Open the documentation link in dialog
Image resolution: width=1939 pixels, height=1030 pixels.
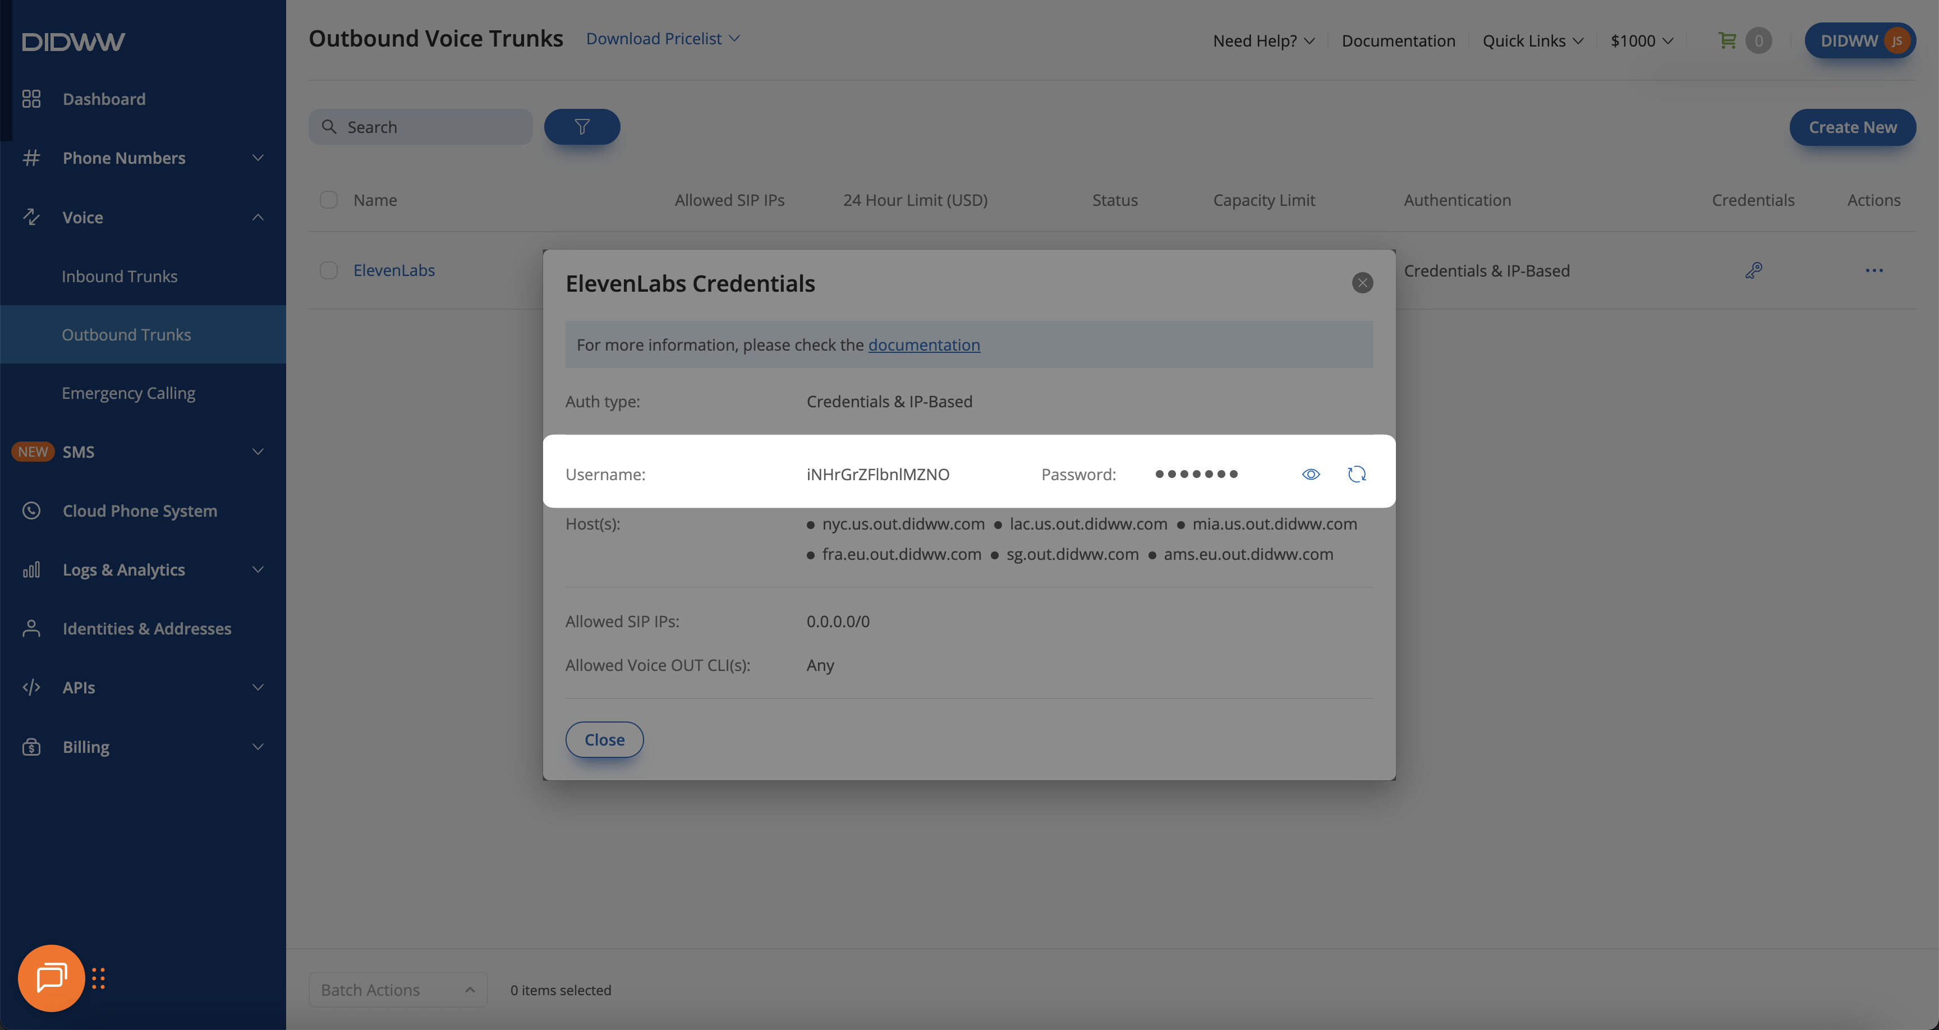point(923,345)
